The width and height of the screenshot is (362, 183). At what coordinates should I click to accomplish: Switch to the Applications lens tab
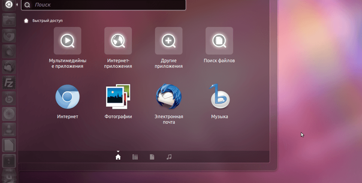[135, 157]
